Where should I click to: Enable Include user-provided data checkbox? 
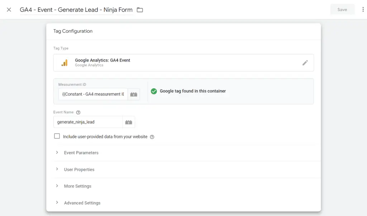pyautogui.click(x=57, y=136)
